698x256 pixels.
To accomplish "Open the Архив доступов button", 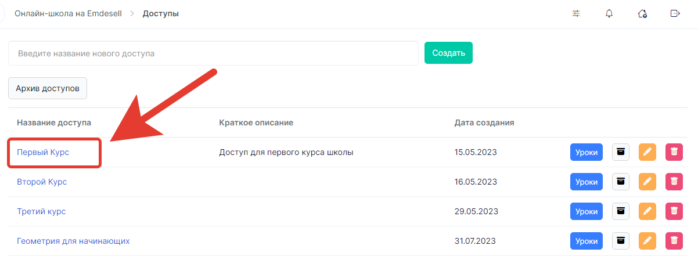I will 48,88.
